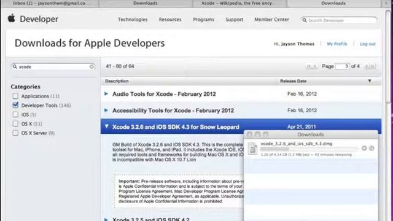Enable the OS X Server category filter
Image resolution: width=393 pixels, height=221 pixels.
coord(15,133)
